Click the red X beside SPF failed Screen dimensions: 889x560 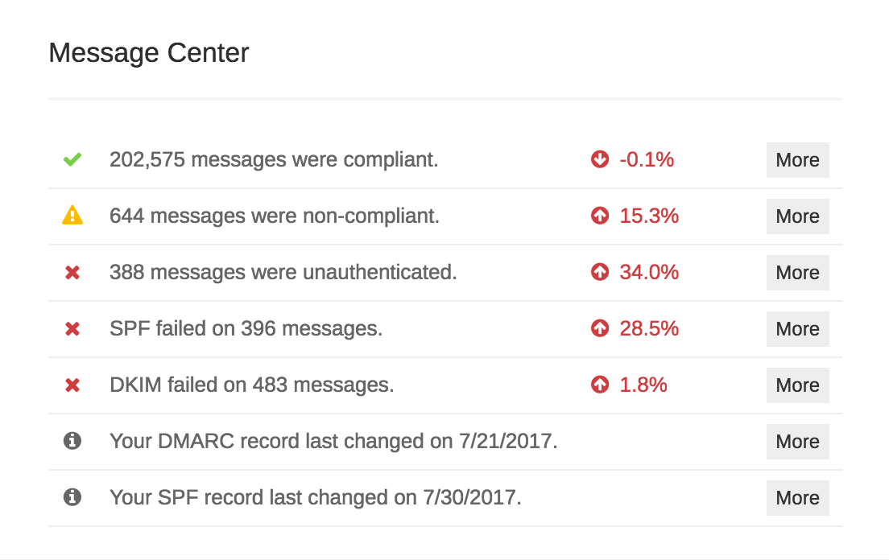tap(72, 328)
